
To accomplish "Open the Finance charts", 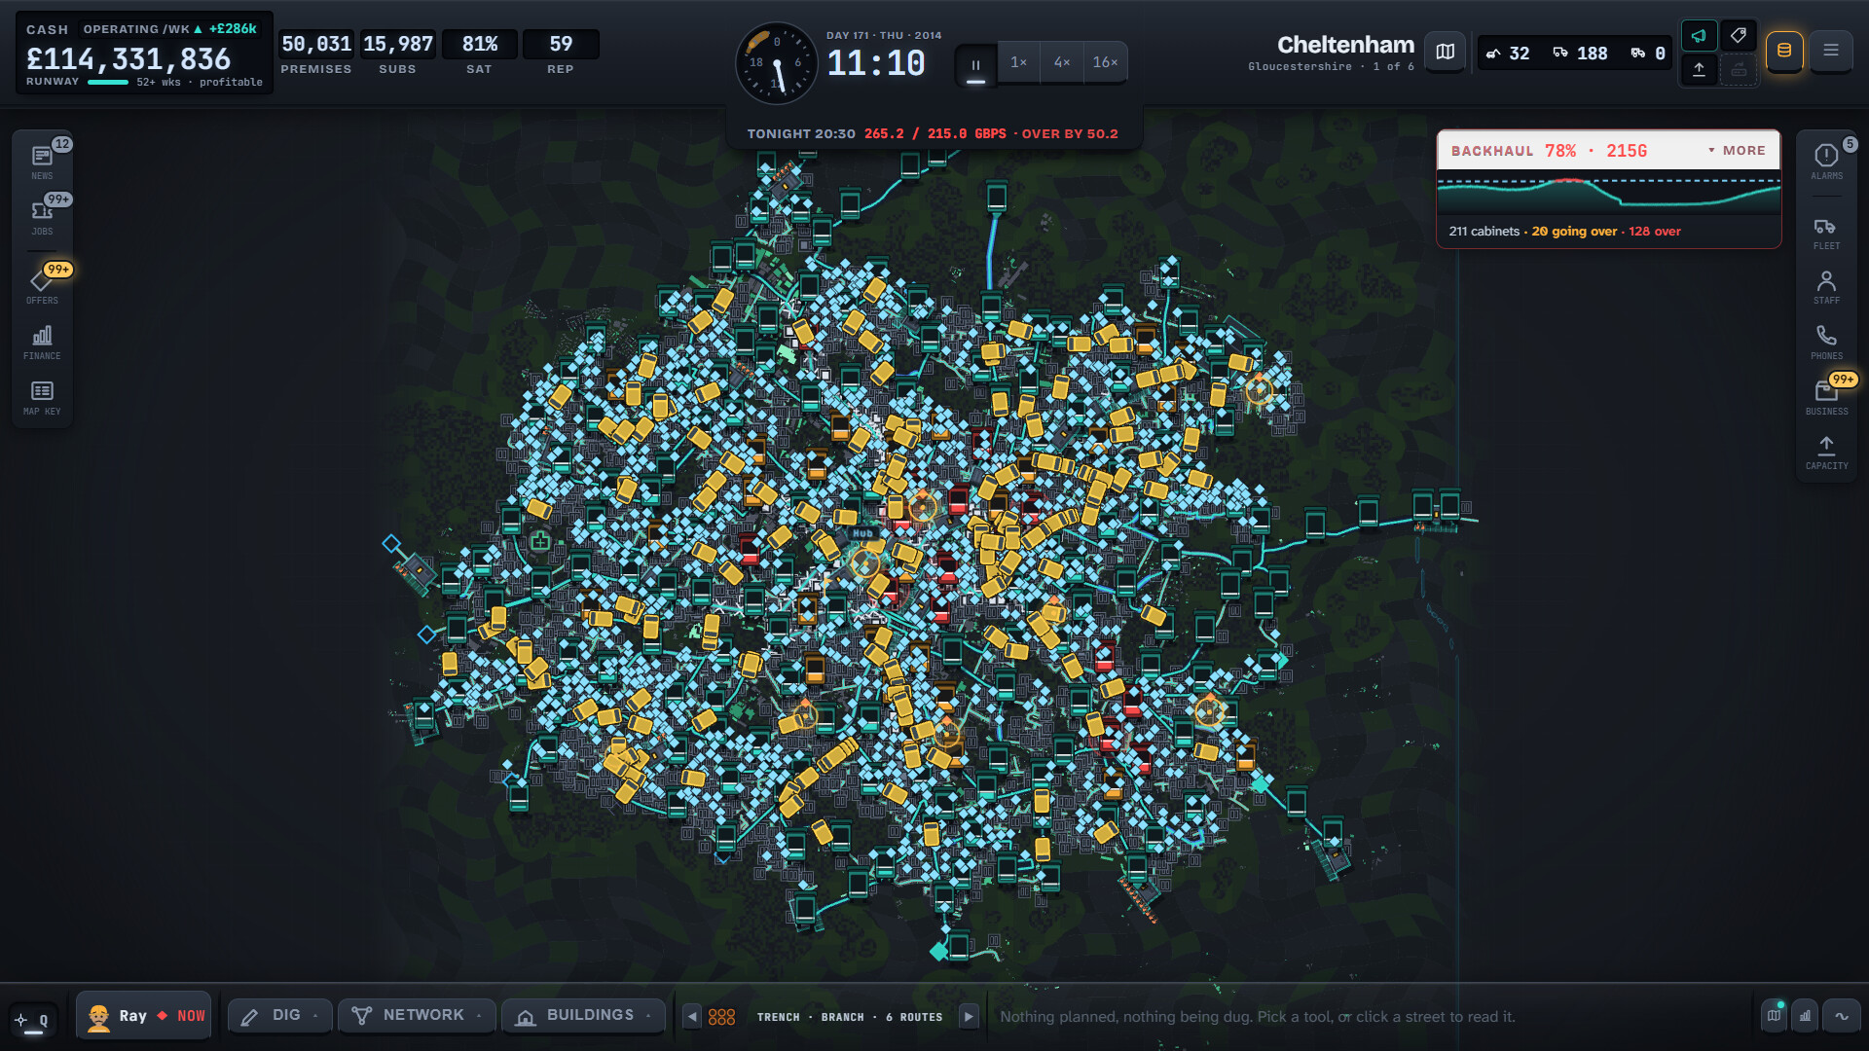I will click(42, 342).
